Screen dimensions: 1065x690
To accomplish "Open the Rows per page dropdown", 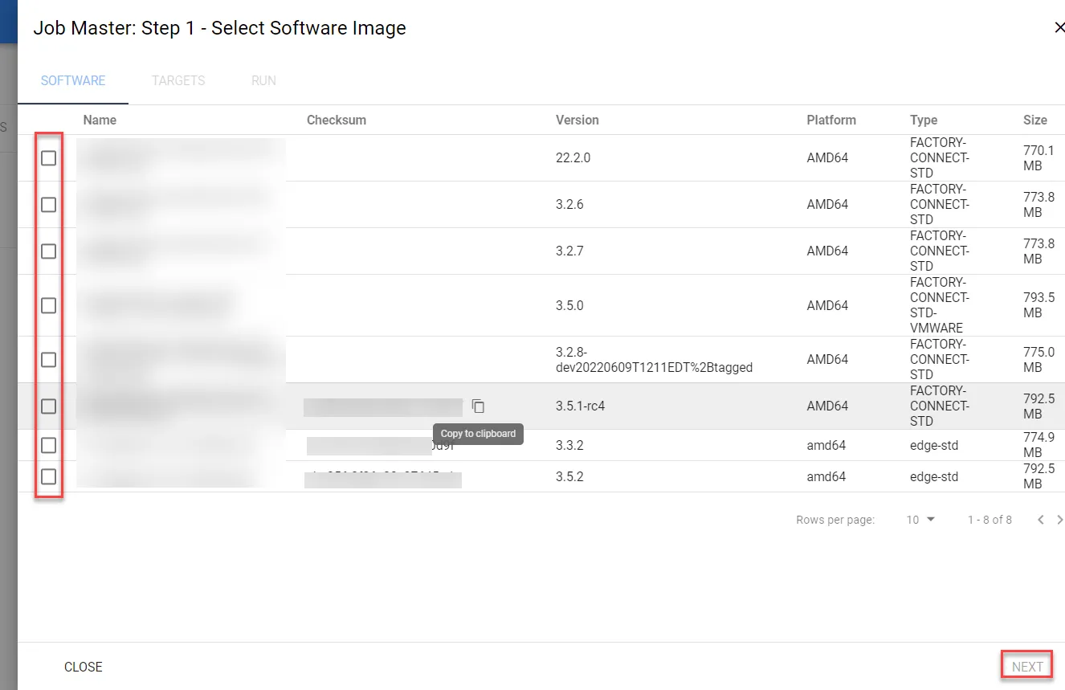I will (920, 520).
